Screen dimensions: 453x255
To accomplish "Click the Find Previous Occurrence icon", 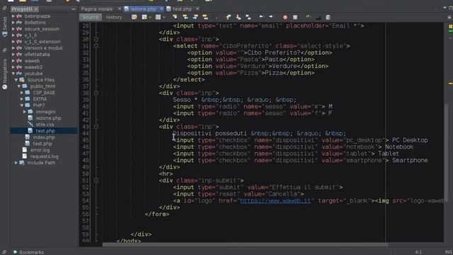I will (185, 17).
